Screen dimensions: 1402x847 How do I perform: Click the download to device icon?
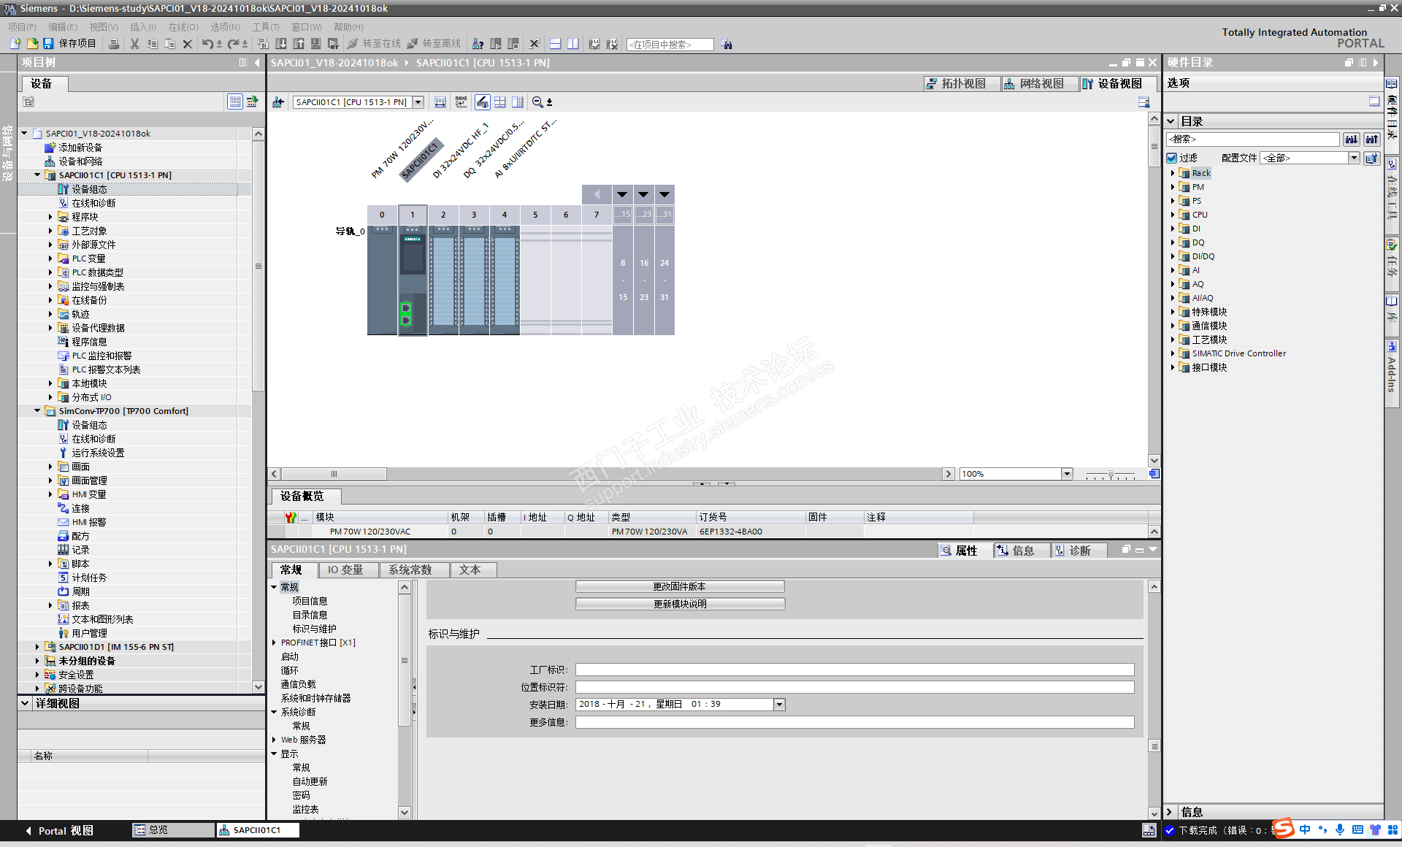click(281, 44)
